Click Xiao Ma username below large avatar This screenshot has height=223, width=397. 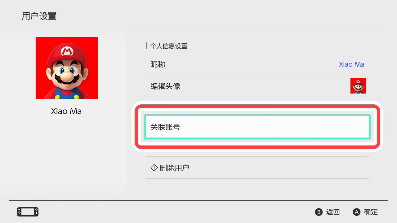click(x=66, y=111)
